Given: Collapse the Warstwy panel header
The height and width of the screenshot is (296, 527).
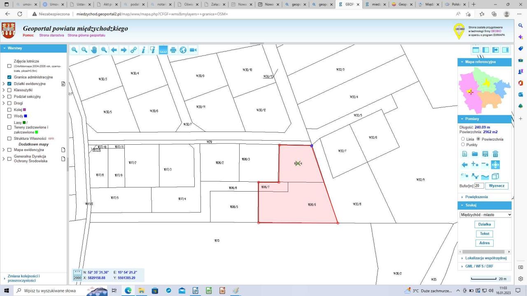Looking at the screenshot, I should [33, 48].
